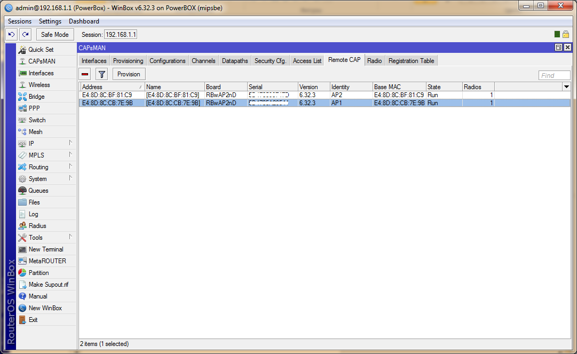The image size is (577, 354).
Task: Open New Terminal from sidebar
Action: [45, 249]
